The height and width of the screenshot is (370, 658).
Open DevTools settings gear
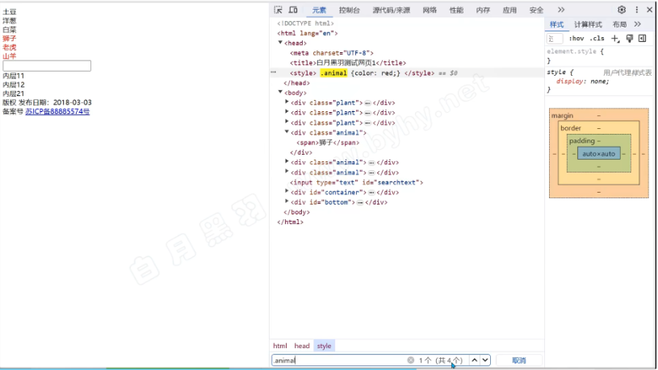click(622, 10)
